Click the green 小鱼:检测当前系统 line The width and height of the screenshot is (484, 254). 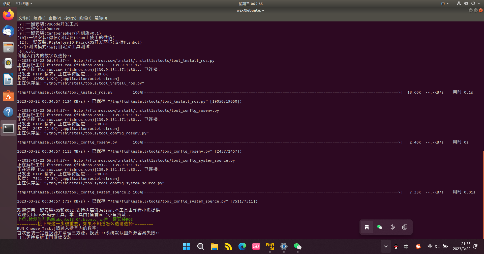point(75,219)
